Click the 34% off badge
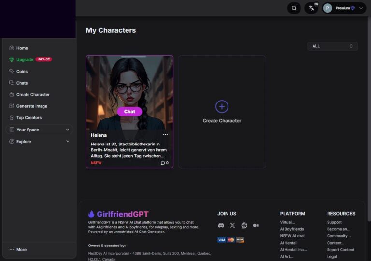 click(x=44, y=59)
